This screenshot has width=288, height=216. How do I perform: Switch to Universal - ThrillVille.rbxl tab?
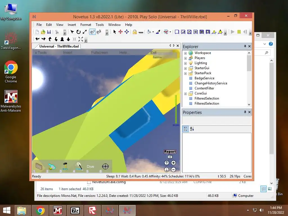pos(59,46)
